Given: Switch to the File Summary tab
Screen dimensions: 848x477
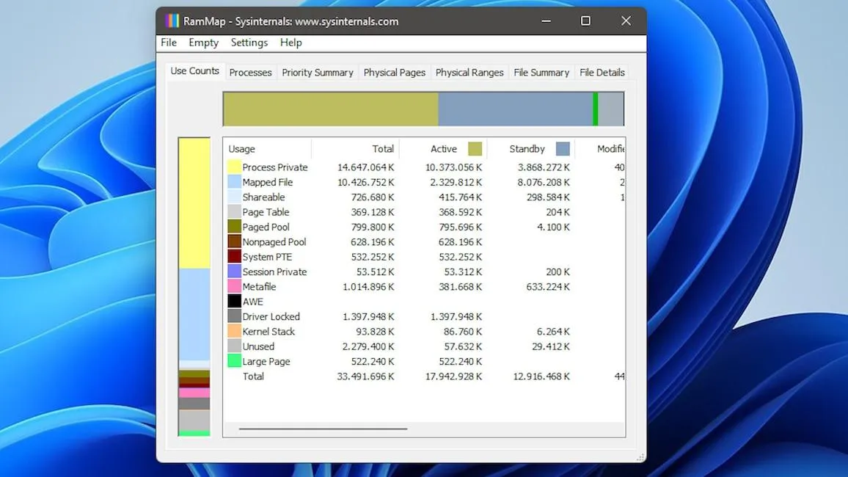Looking at the screenshot, I should pos(541,73).
